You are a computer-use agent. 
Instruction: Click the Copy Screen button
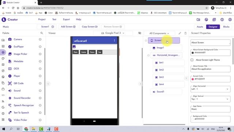(x=90, y=27)
